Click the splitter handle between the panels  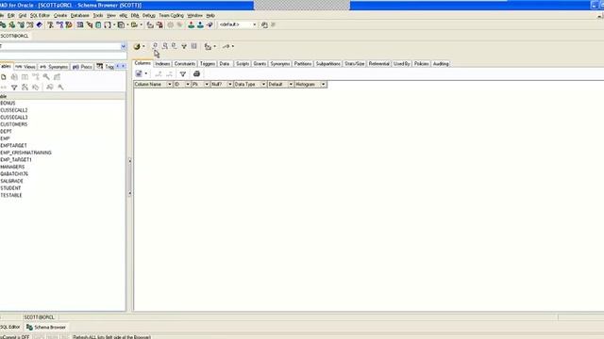point(130,177)
